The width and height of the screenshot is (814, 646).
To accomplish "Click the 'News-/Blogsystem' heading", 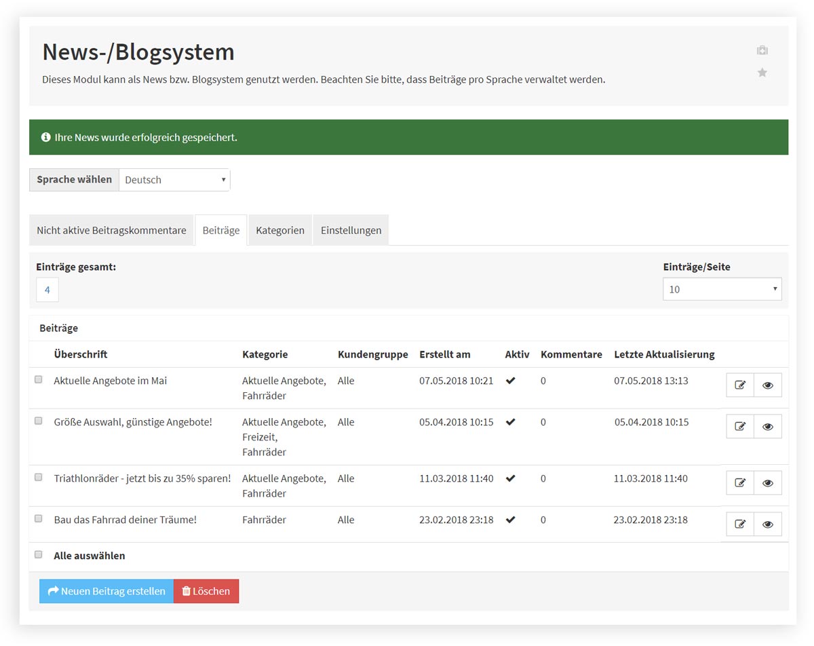I will [x=138, y=52].
